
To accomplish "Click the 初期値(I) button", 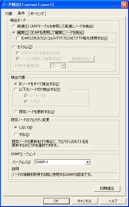I will [107, 188].
